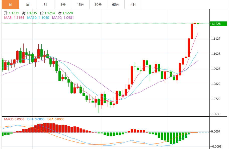The width and height of the screenshot is (229, 149).
Task: Click the MACD:0.0000 indicator label
Action: click(14, 119)
